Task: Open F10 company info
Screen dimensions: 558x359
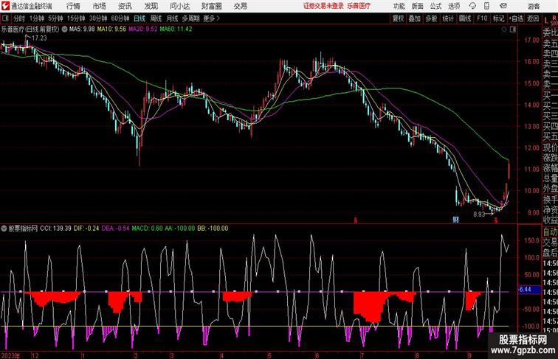Action: pyautogui.click(x=482, y=18)
